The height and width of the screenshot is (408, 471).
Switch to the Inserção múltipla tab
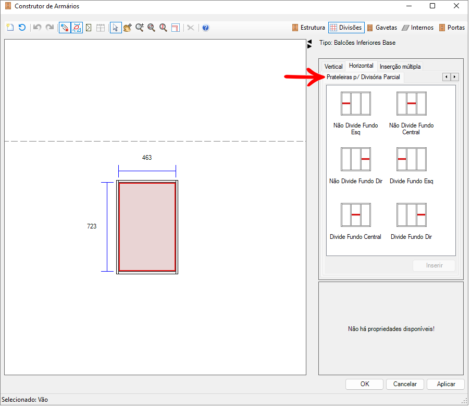pyautogui.click(x=400, y=67)
